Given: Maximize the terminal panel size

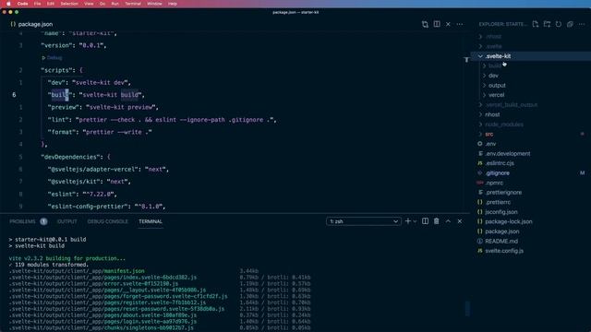Looking at the screenshot, I should click(x=448, y=221).
